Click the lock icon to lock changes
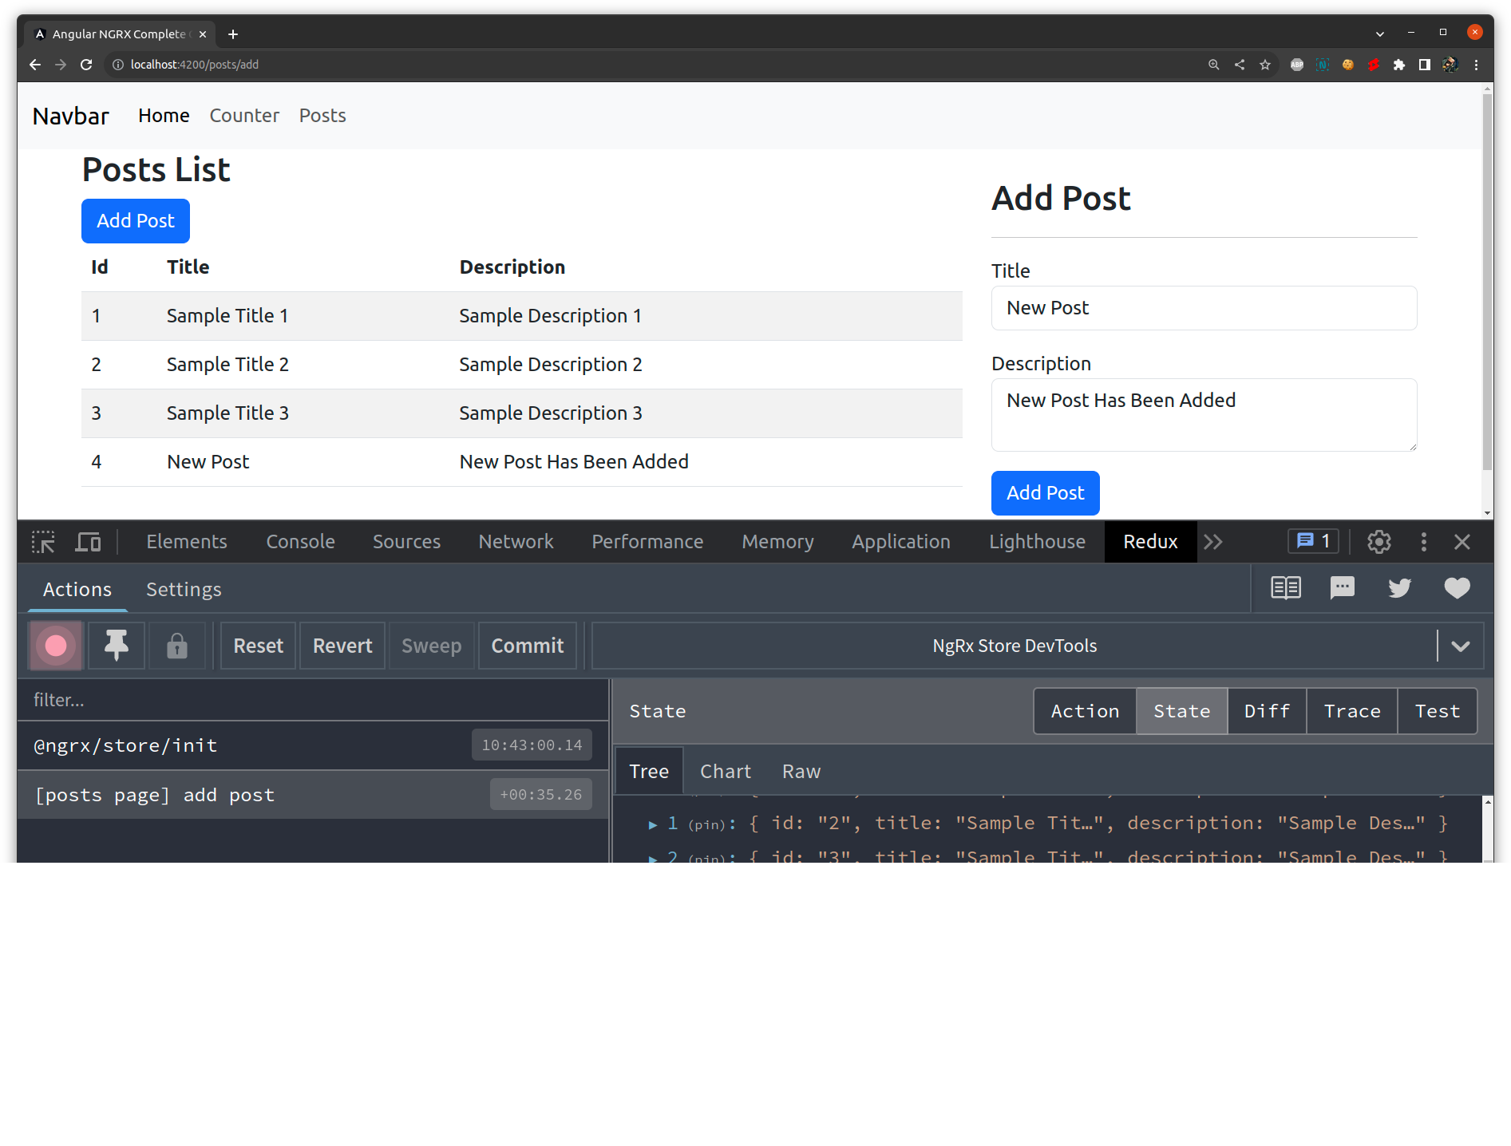 [177, 646]
